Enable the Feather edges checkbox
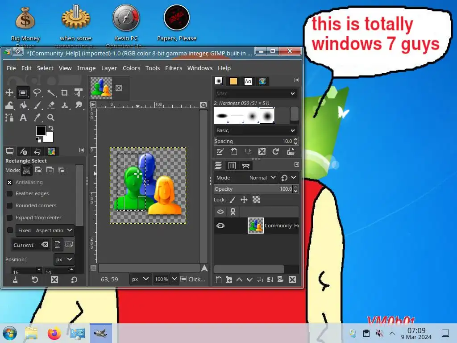 [x=10, y=194]
